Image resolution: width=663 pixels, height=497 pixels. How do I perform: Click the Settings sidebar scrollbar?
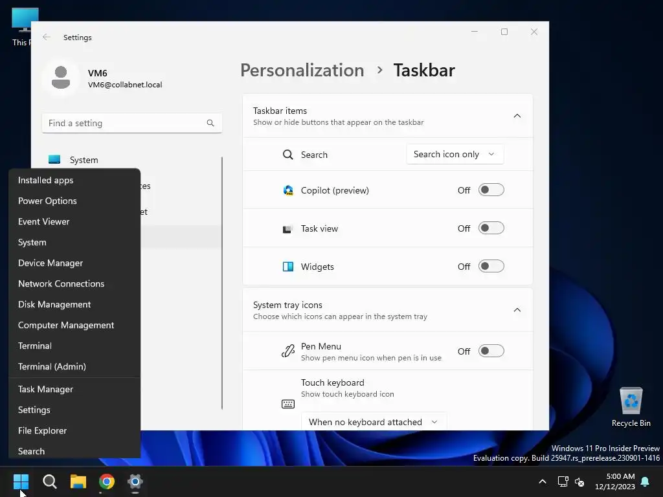coord(222,283)
